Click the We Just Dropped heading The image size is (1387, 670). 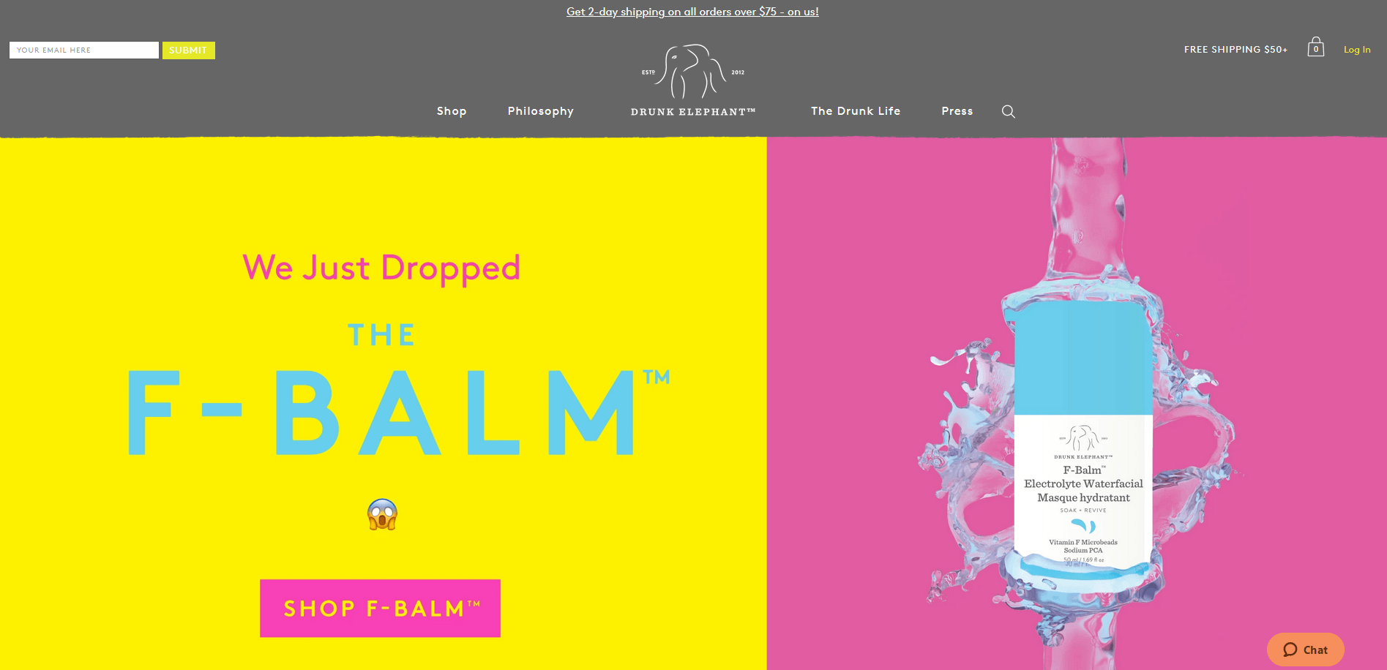(x=381, y=268)
